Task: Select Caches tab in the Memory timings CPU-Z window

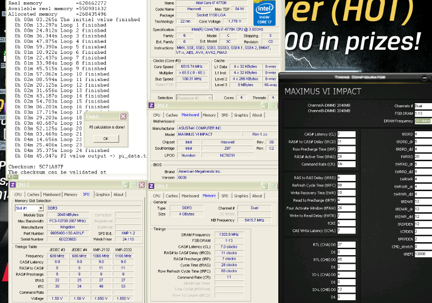Action: (x=172, y=196)
